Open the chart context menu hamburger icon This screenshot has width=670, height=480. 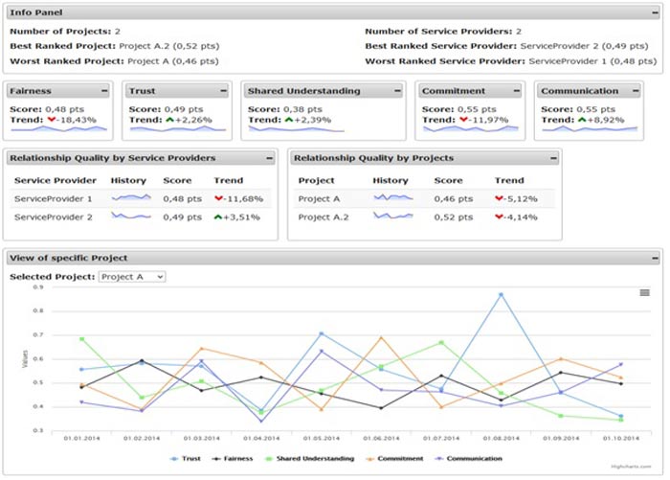644,294
